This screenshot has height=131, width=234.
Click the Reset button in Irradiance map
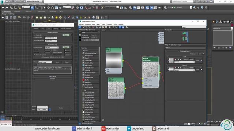pos(67,62)
